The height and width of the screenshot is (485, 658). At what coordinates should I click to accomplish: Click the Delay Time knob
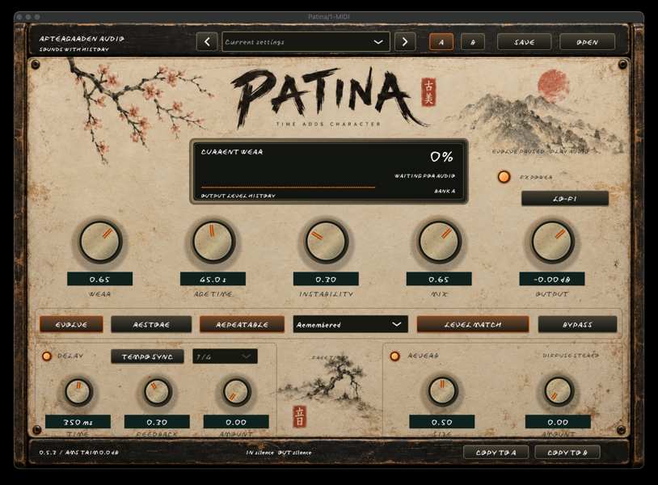tap(78, 392)
